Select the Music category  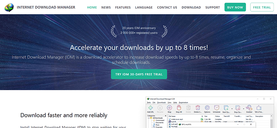[x=158, y=125]
